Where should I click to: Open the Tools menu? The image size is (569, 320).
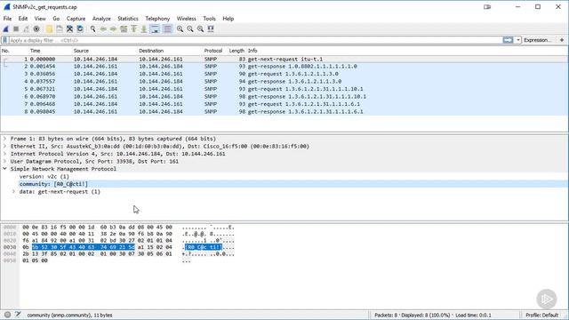209,19
